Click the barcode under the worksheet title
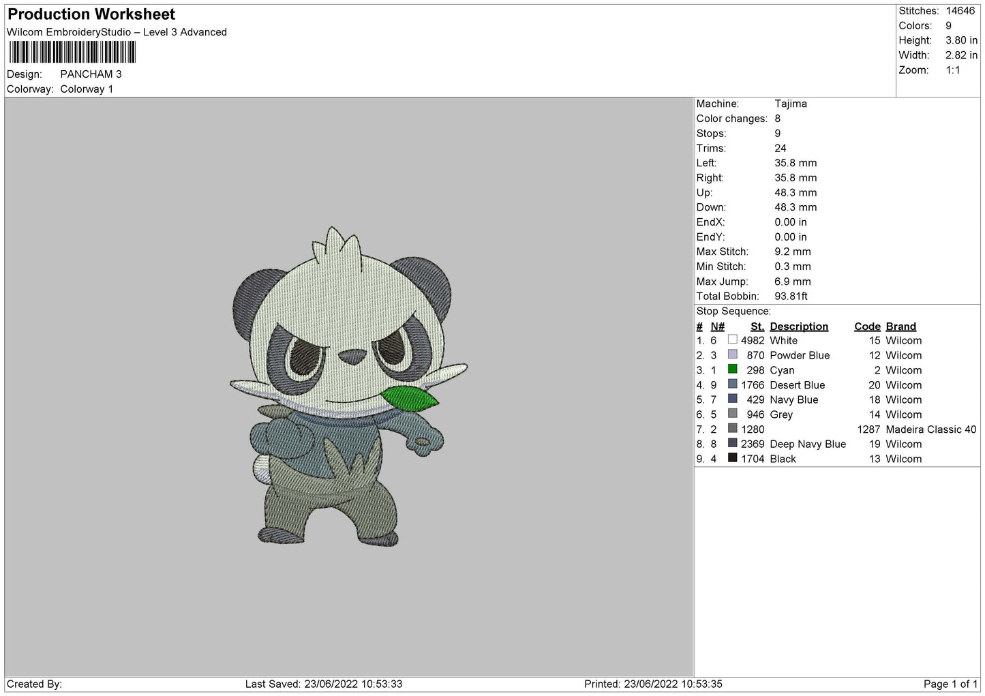The width and height of the screenshot is (985, 696). point(72,52)
